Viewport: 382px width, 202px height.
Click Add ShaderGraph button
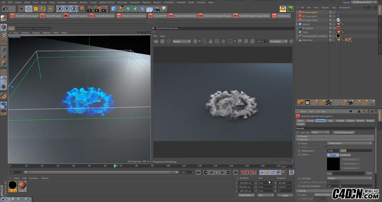[344, 132]
